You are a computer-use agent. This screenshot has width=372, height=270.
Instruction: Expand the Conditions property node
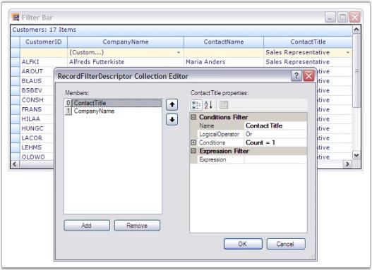(193, 142)
